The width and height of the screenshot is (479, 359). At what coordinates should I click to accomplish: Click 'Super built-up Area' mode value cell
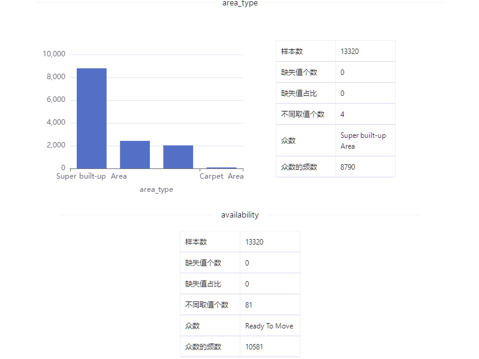365,141
